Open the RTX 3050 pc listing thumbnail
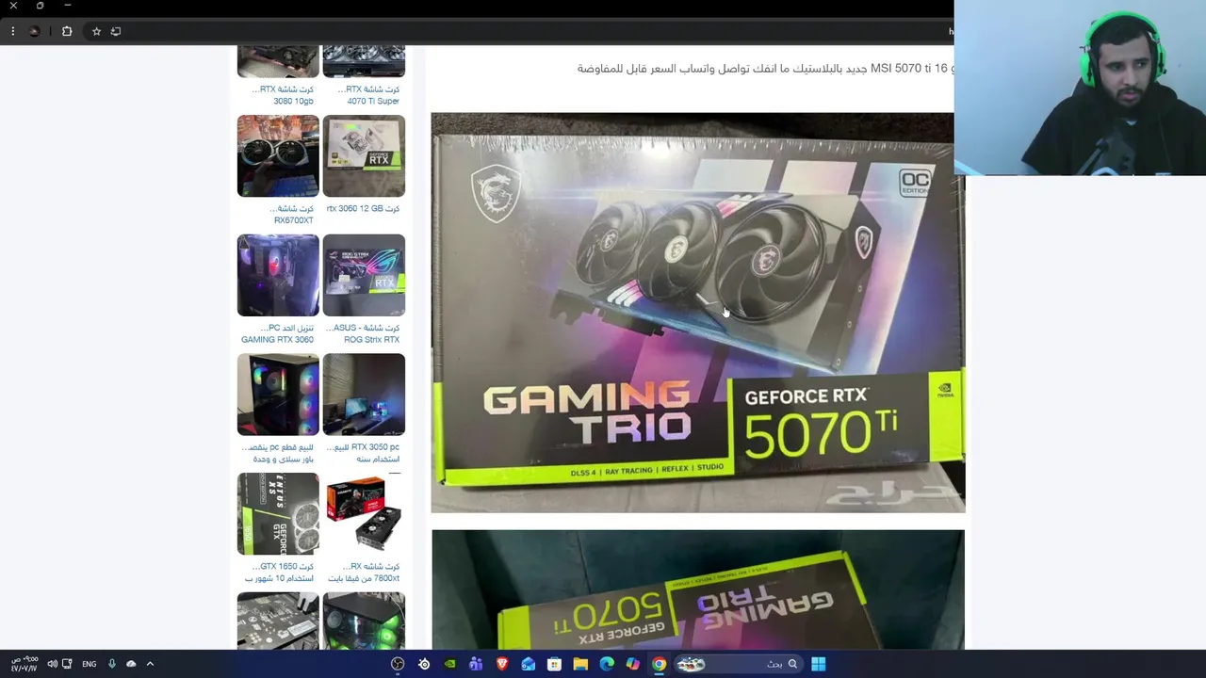 coord(364,395)
